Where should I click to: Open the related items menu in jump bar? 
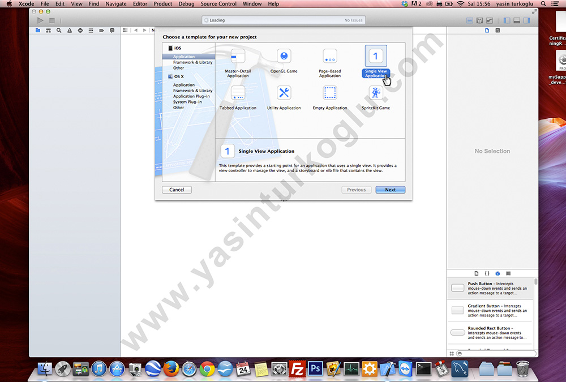125,31
